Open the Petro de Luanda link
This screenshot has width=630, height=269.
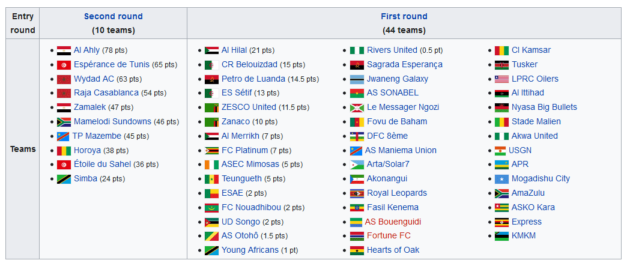tap(253, 79)
